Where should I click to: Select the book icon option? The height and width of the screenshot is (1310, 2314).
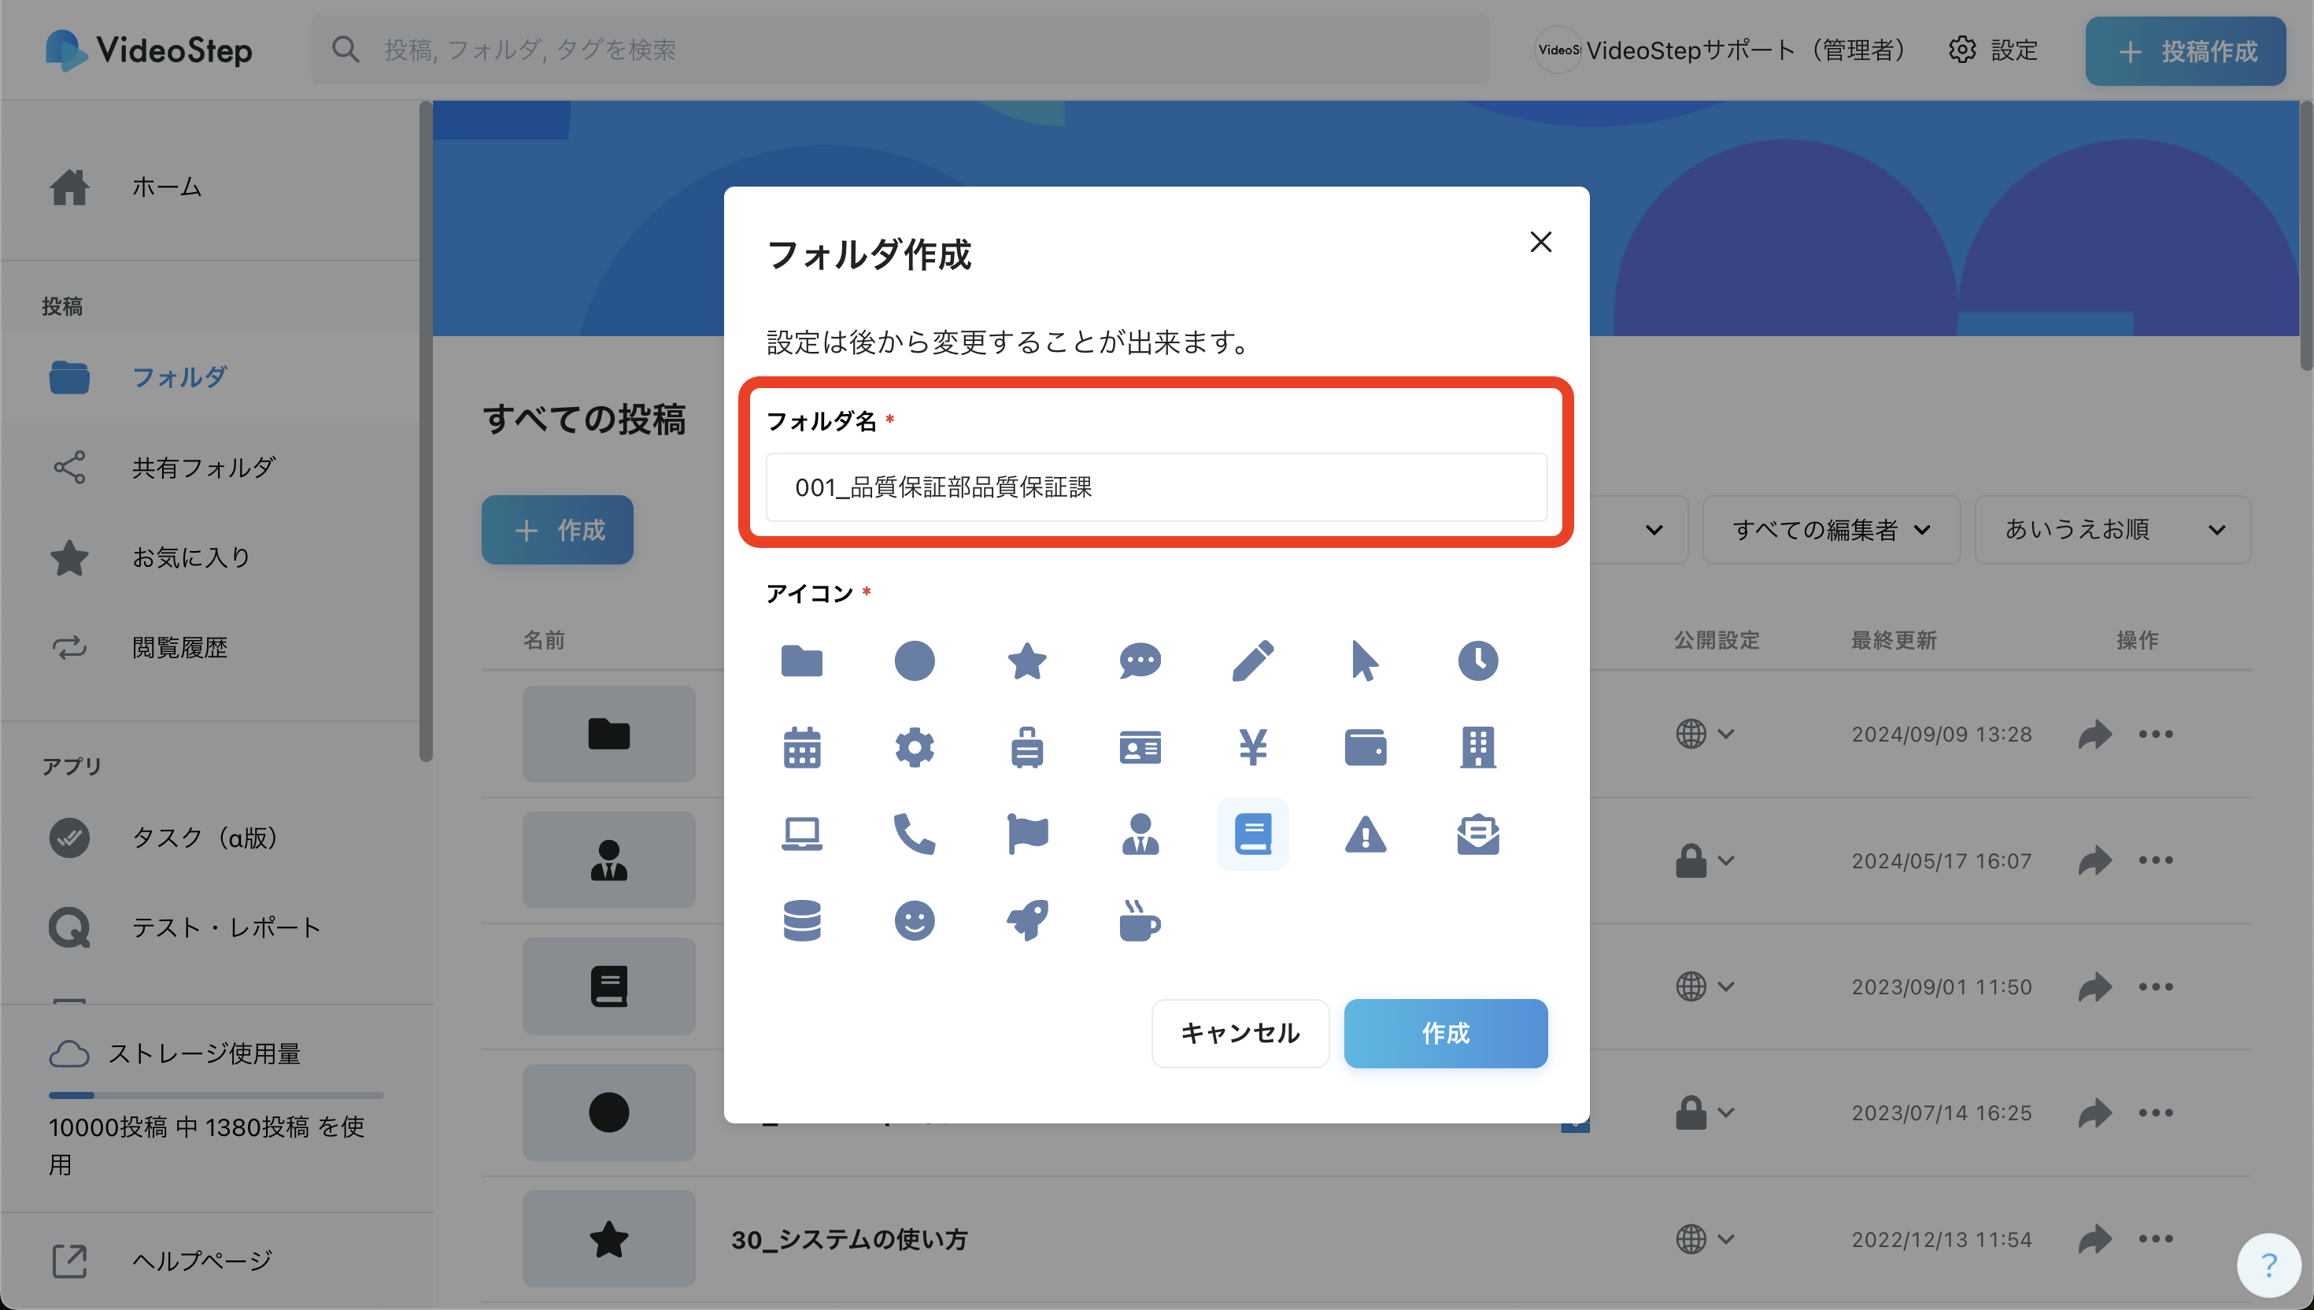pos(1253,835)
